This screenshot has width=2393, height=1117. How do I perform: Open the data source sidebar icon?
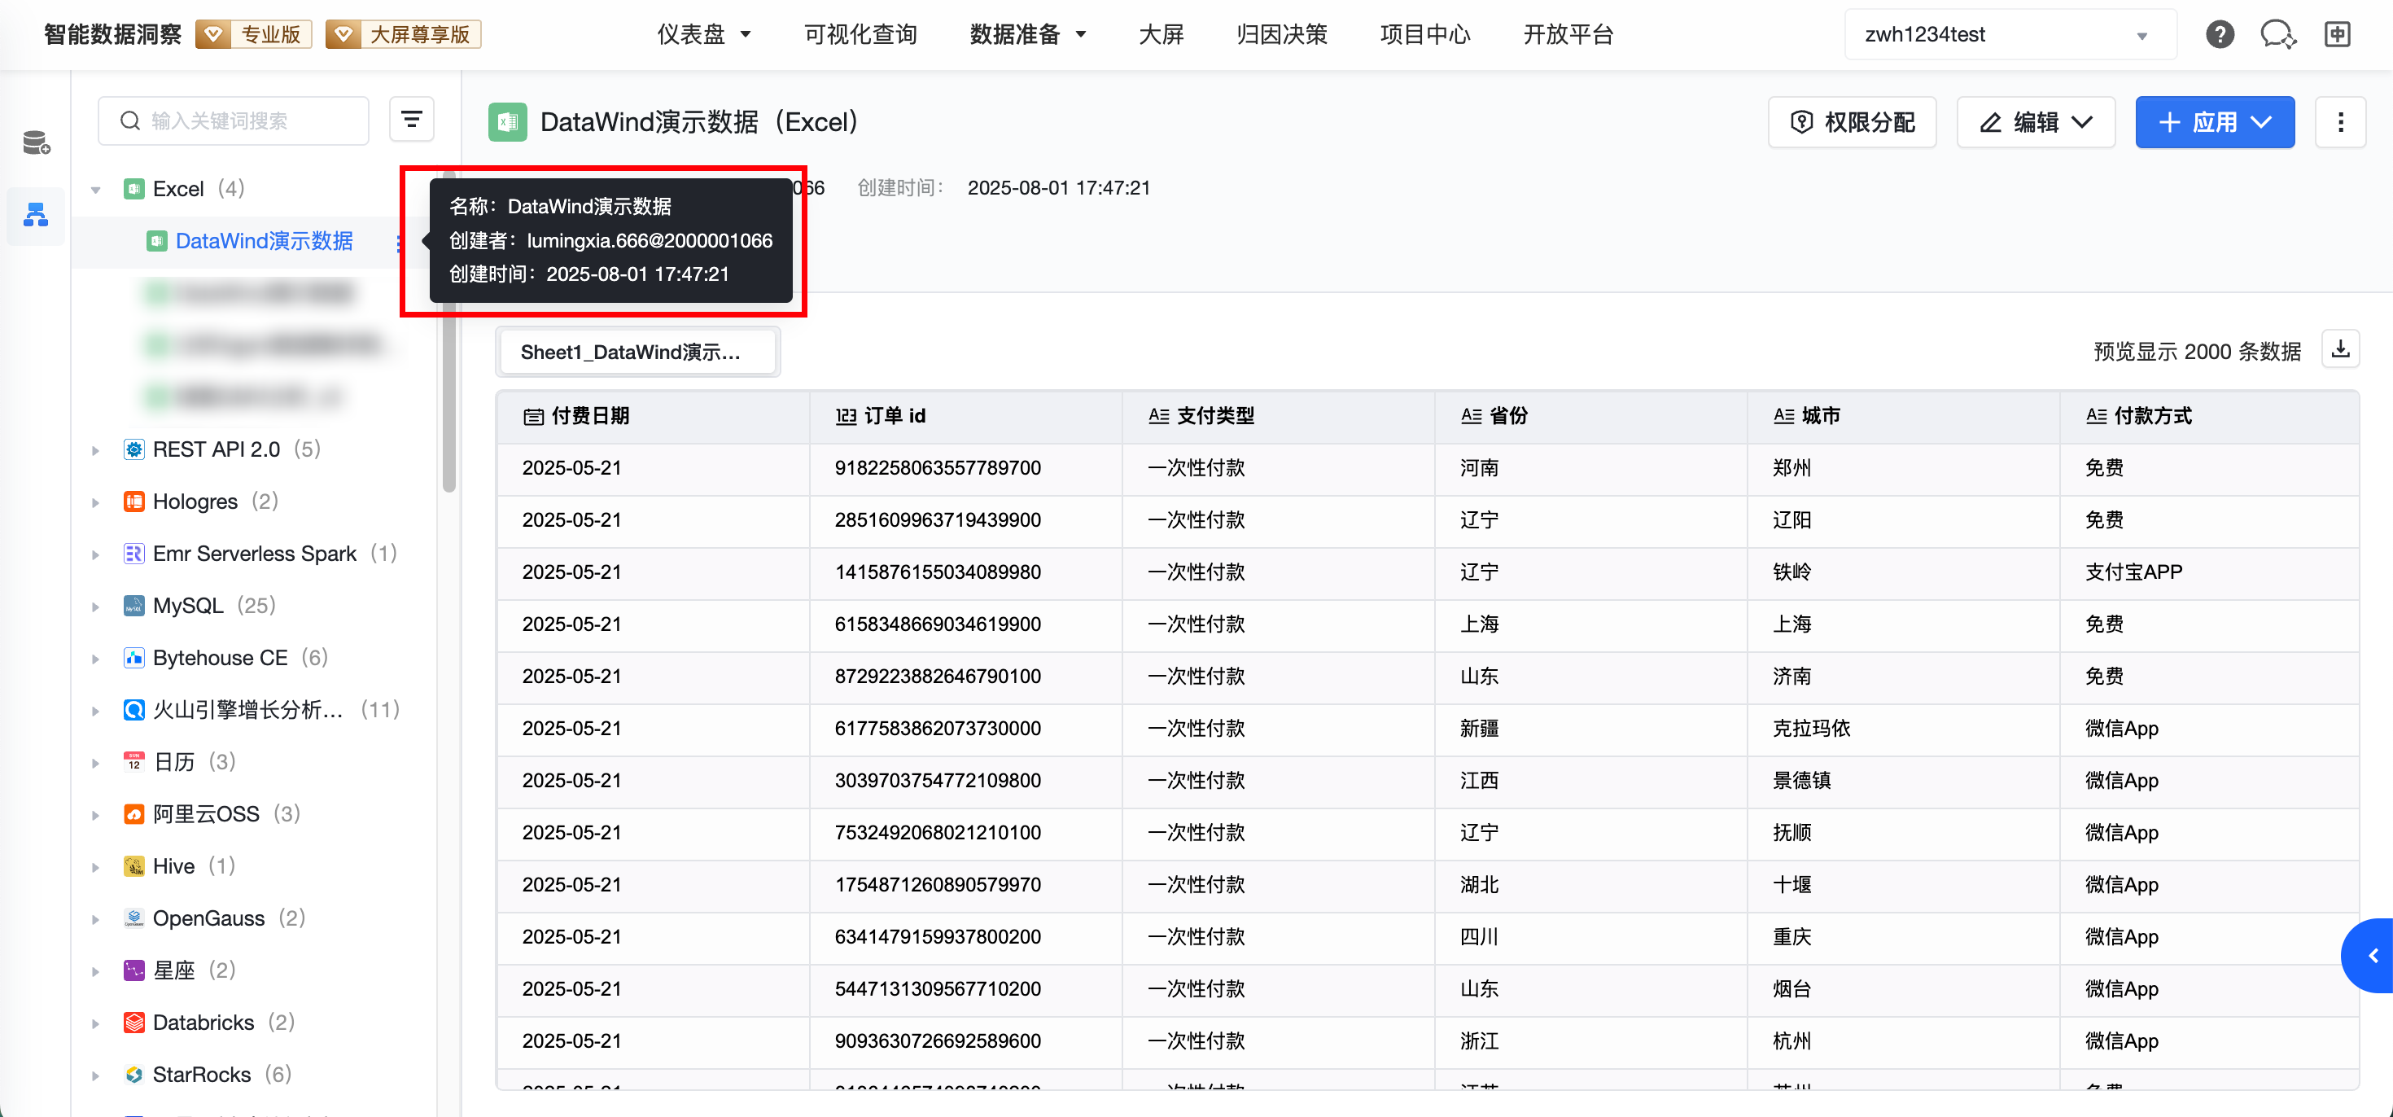(x=37, y=143)
